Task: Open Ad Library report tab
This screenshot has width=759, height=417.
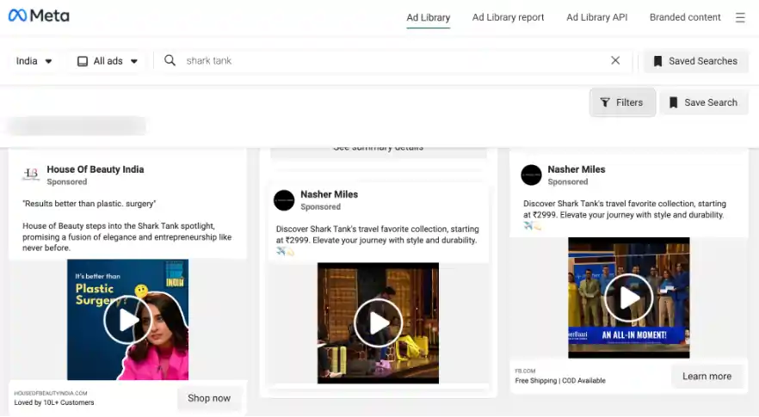Action: click(x=509, y=17)
